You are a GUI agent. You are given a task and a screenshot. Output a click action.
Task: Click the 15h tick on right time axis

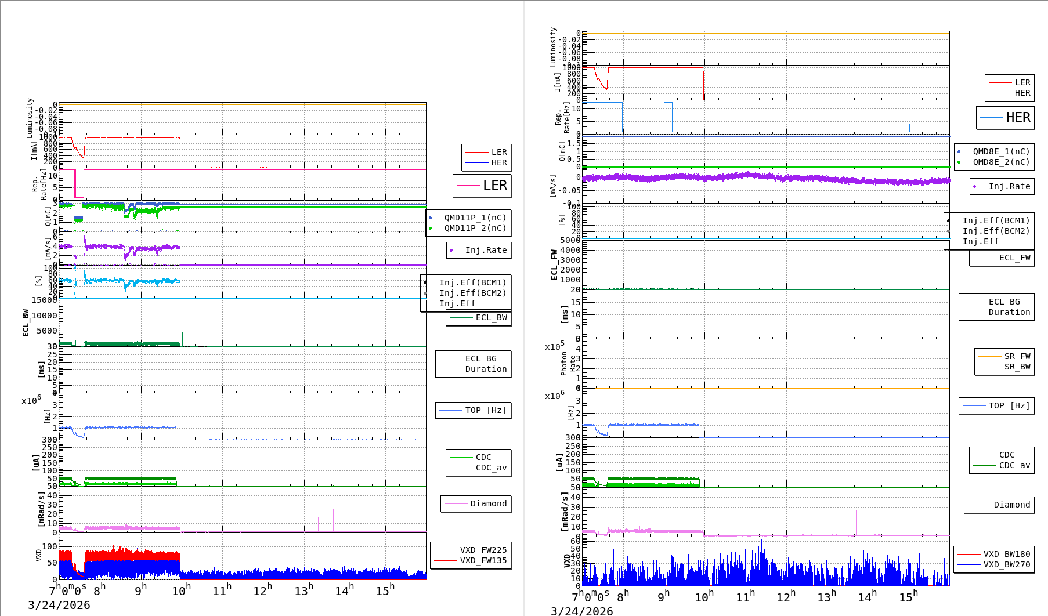(909, 597)
